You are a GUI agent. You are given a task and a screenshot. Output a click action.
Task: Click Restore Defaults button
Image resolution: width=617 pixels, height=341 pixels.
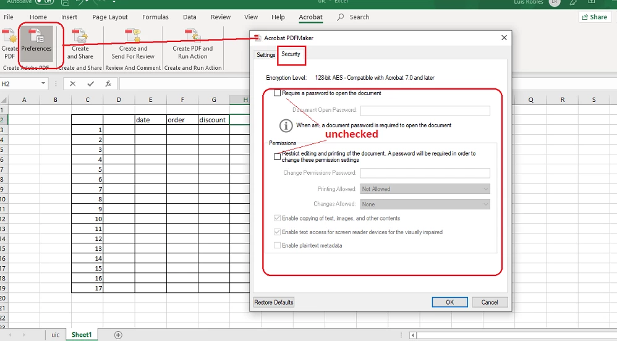(x=274, y=302)
